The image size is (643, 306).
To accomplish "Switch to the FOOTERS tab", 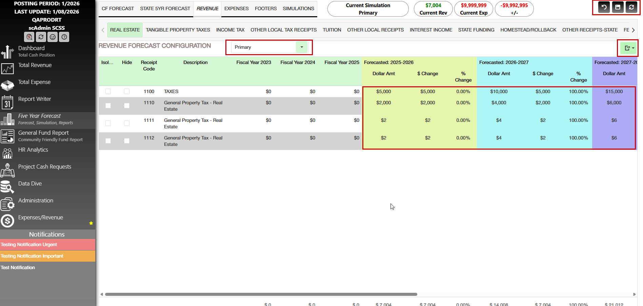I will (x=266, y=8).
